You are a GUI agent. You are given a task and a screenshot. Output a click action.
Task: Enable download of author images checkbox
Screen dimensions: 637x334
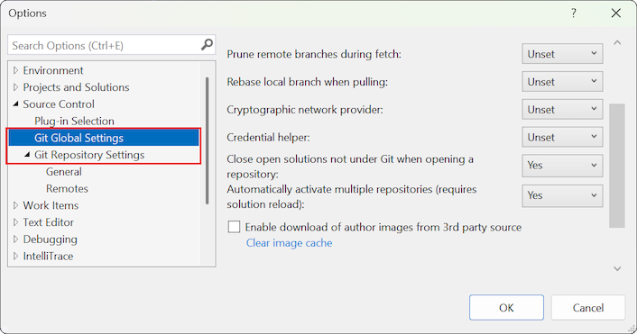tap(234, 227)
